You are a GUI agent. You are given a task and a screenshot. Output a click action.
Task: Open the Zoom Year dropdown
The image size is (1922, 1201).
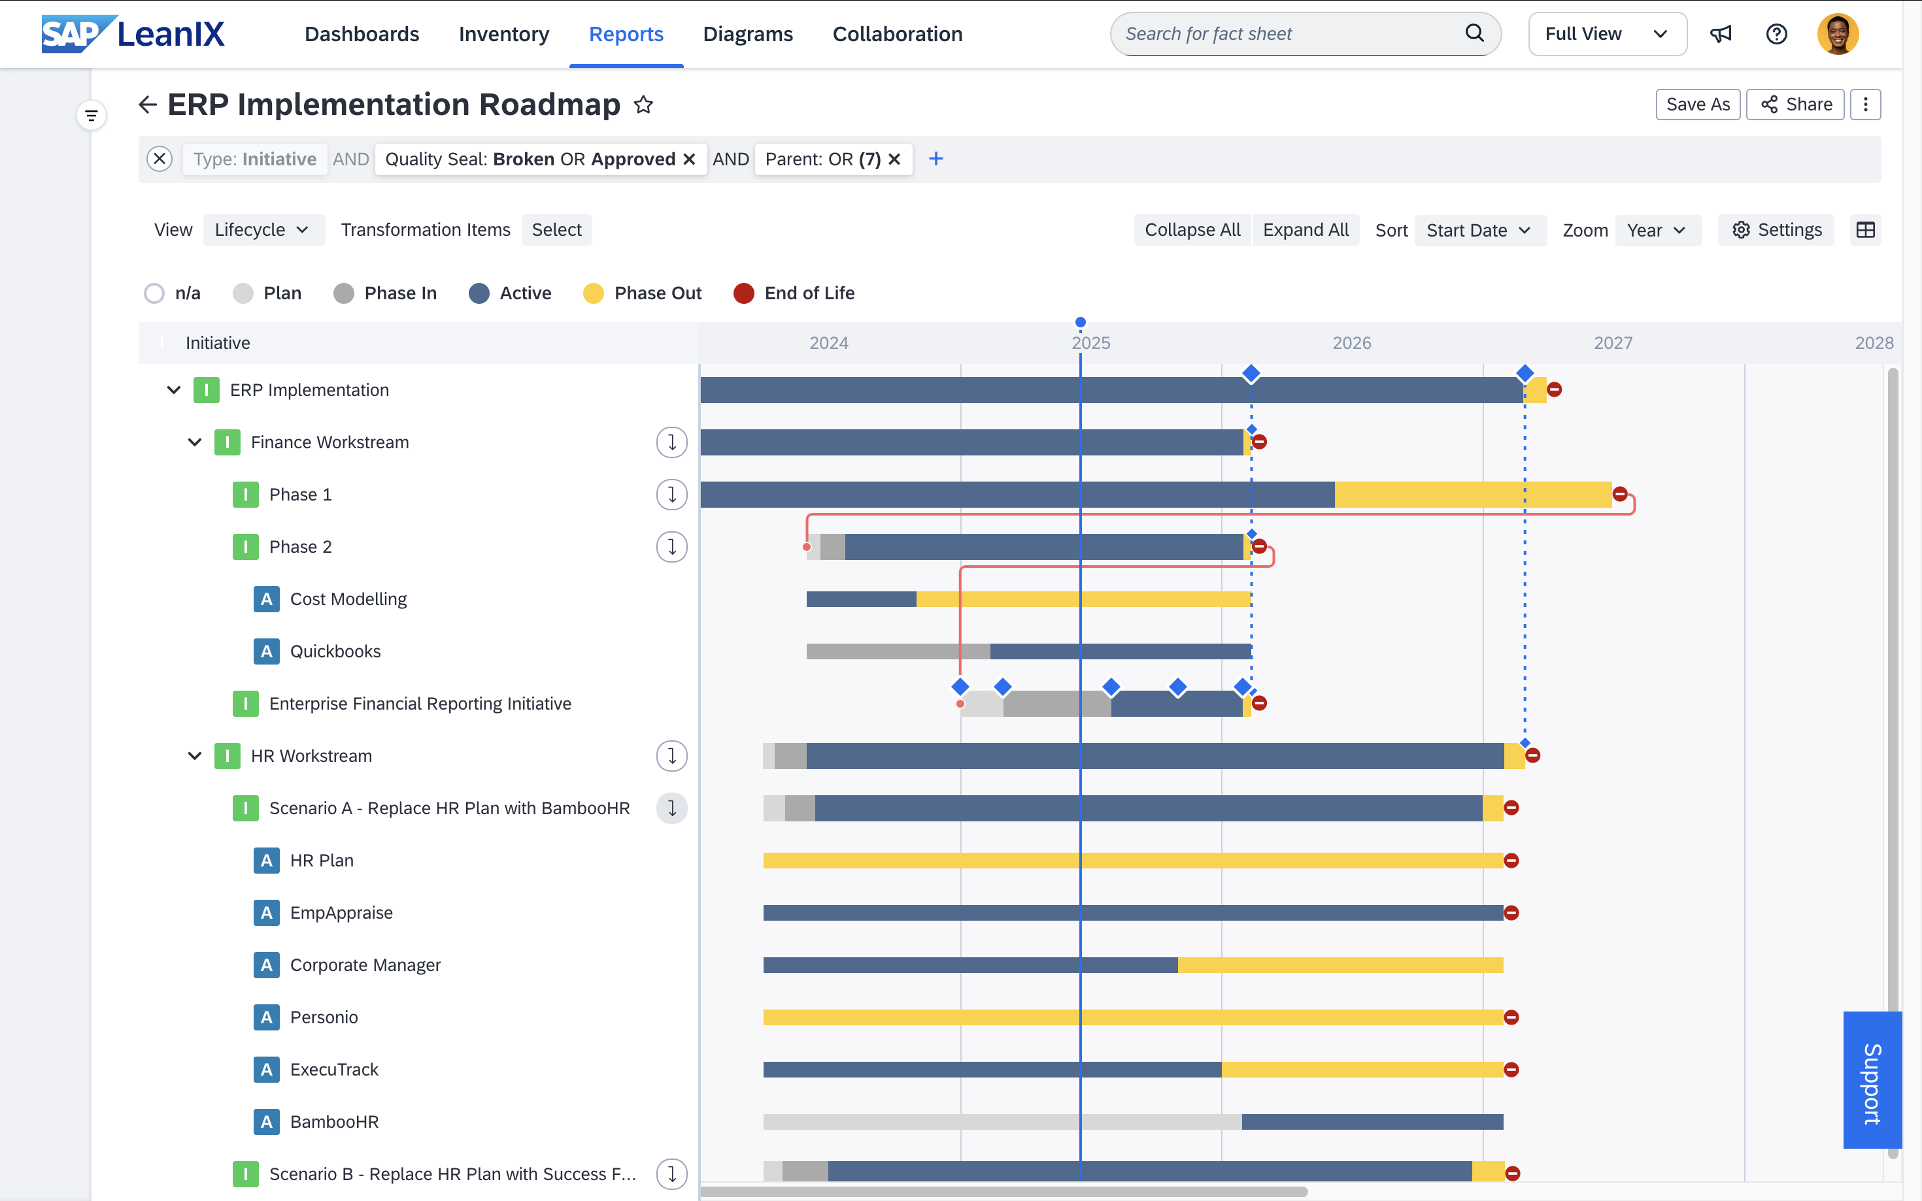click(1657, 231)
